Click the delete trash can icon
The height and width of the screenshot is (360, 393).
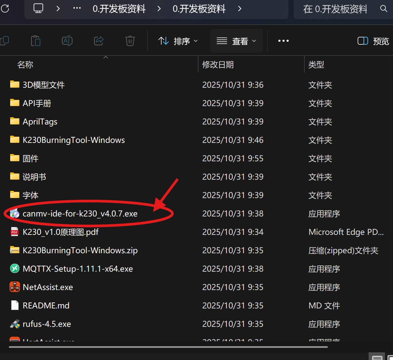coord(130,41)
